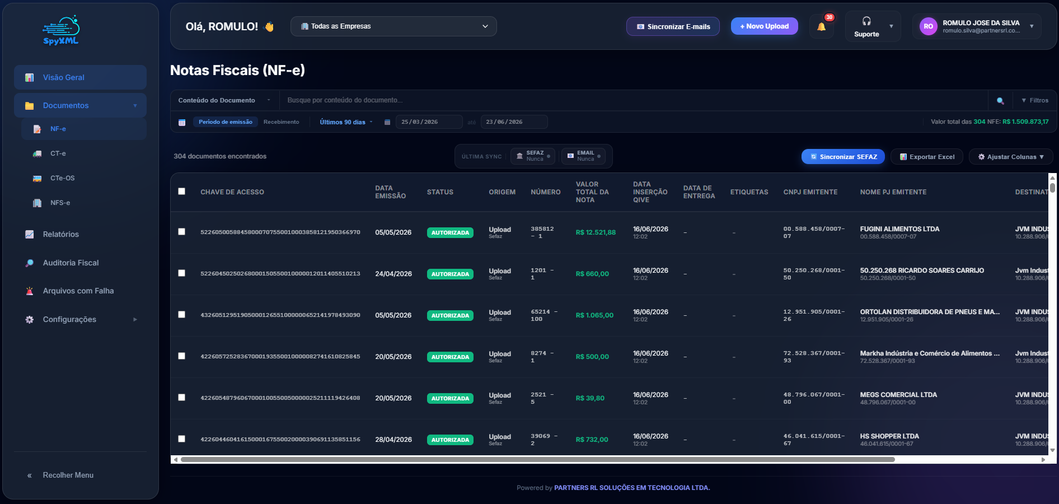Select the Período de emissão tab
The width and height of the screenshot is (1059, 504).
[226, 122]
